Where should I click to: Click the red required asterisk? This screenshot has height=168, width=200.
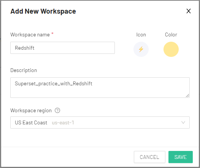coord(52,33)
